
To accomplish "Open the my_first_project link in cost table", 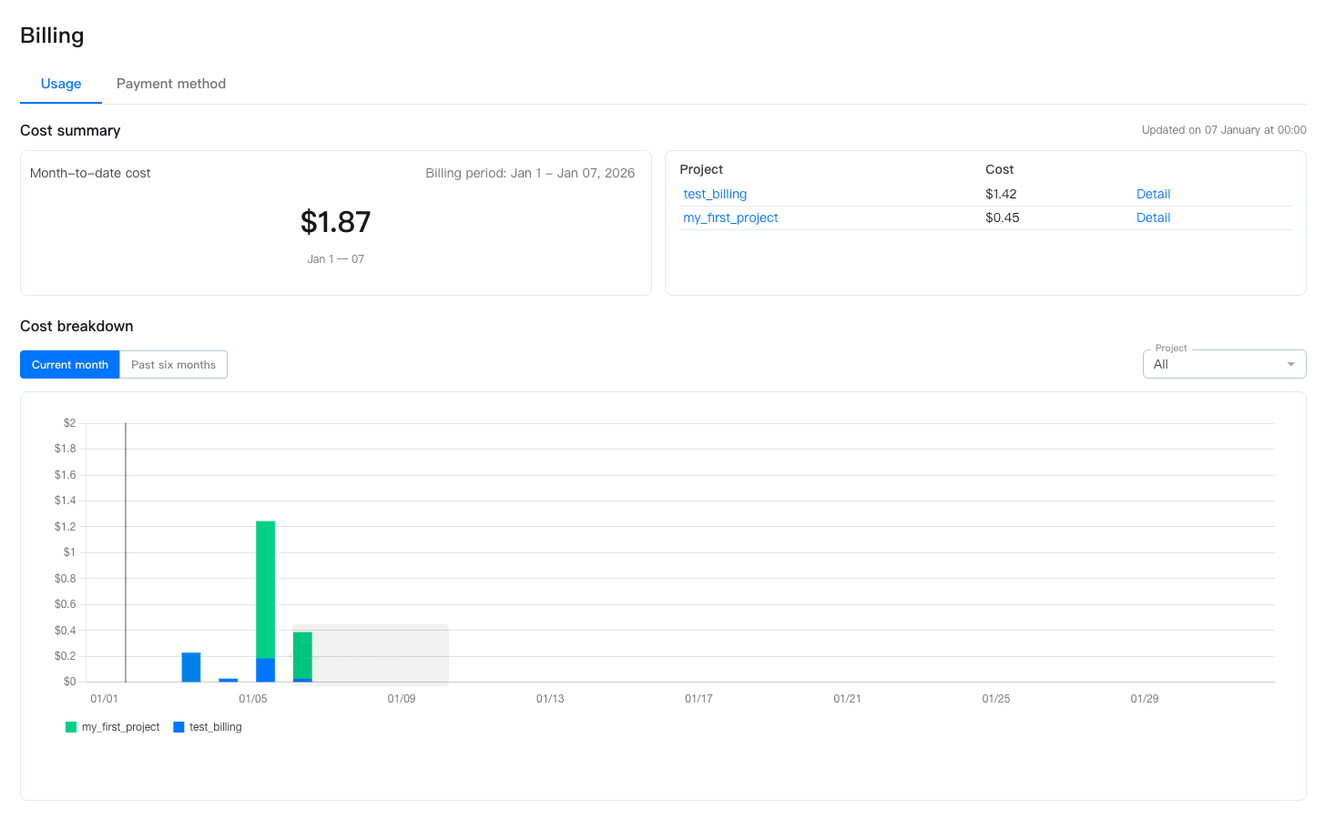I will pos(730,217).
